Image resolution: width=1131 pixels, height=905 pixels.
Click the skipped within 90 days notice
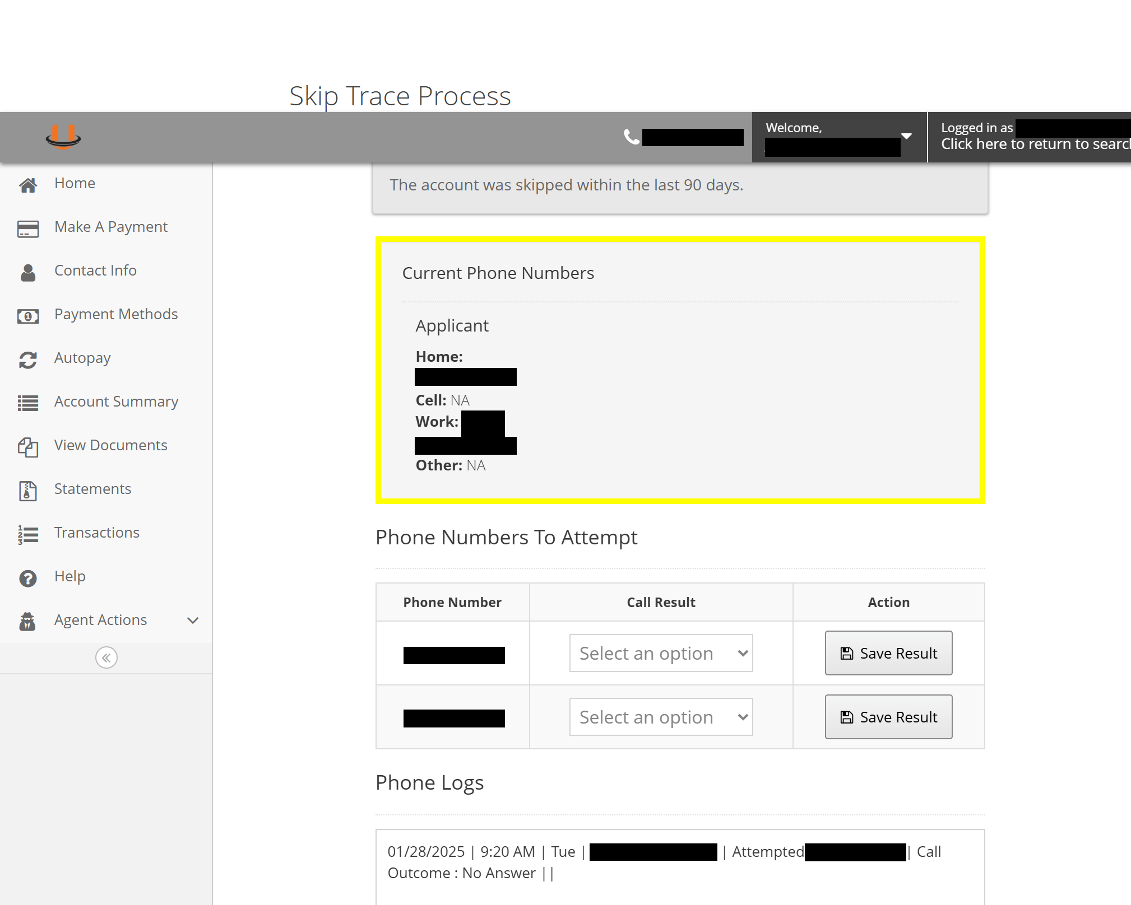point(567,185)
